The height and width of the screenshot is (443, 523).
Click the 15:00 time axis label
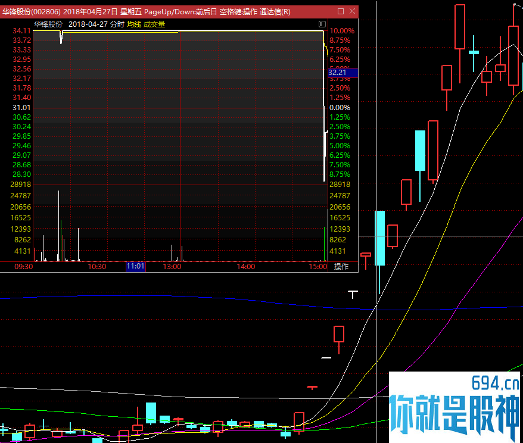pos(318,266)
